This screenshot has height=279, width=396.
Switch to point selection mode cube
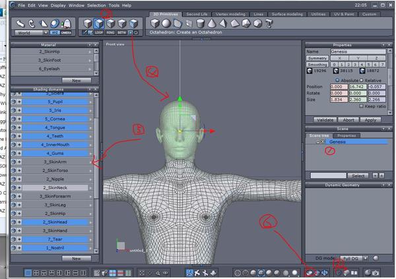click(122, 24)
